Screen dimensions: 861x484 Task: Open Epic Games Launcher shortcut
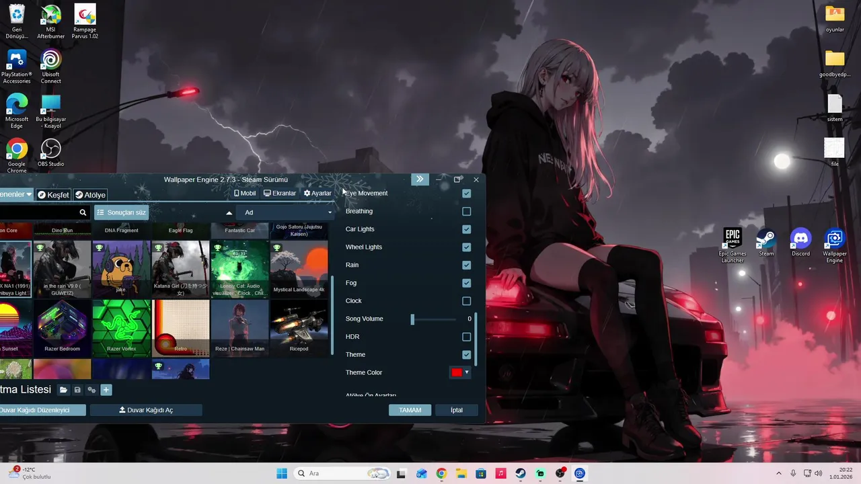[x=733, y=245]
